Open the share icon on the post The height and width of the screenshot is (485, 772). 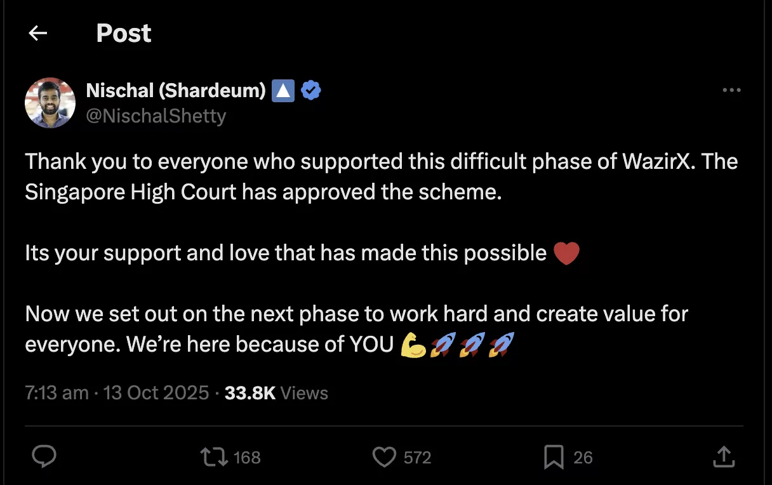point(724,456)
